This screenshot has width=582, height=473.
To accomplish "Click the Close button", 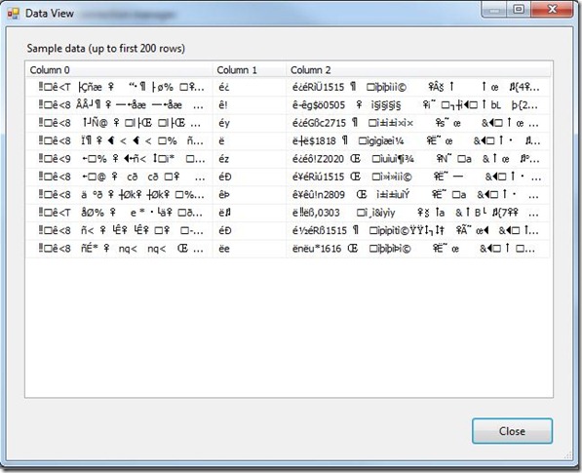I will 512,431.
